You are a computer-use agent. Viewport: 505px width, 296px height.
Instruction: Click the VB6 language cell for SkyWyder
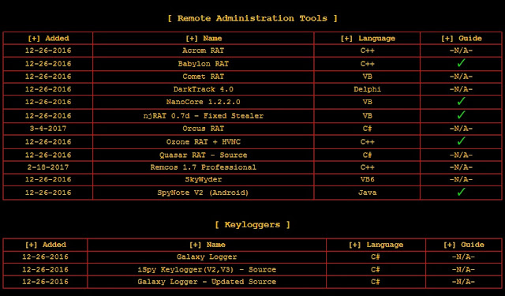click(368, 180)
